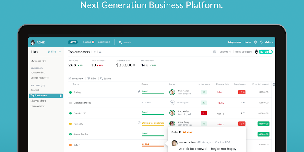
Task: Click Numerify $150,000 expected amount
Action: 264,123
